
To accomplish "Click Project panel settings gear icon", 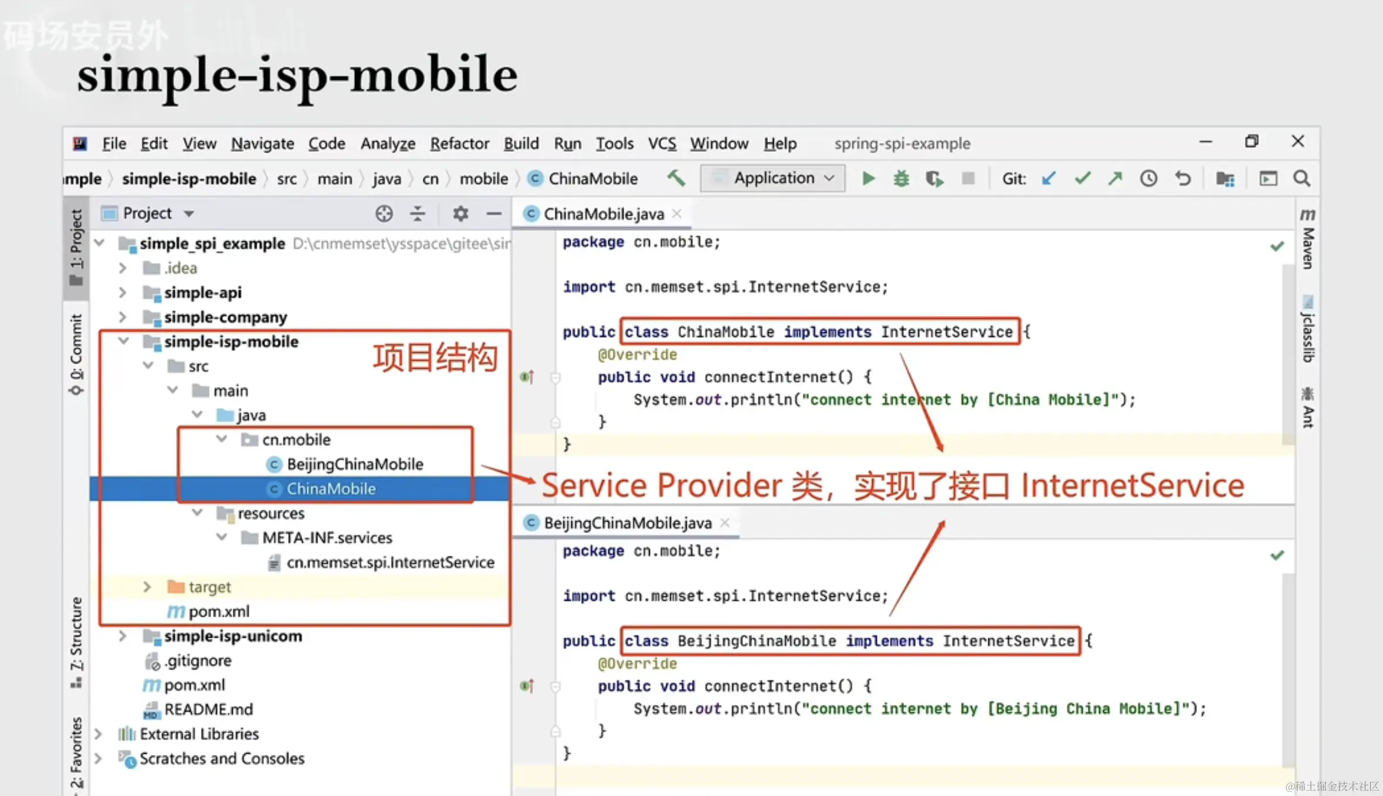I will [x=460, y=213].
